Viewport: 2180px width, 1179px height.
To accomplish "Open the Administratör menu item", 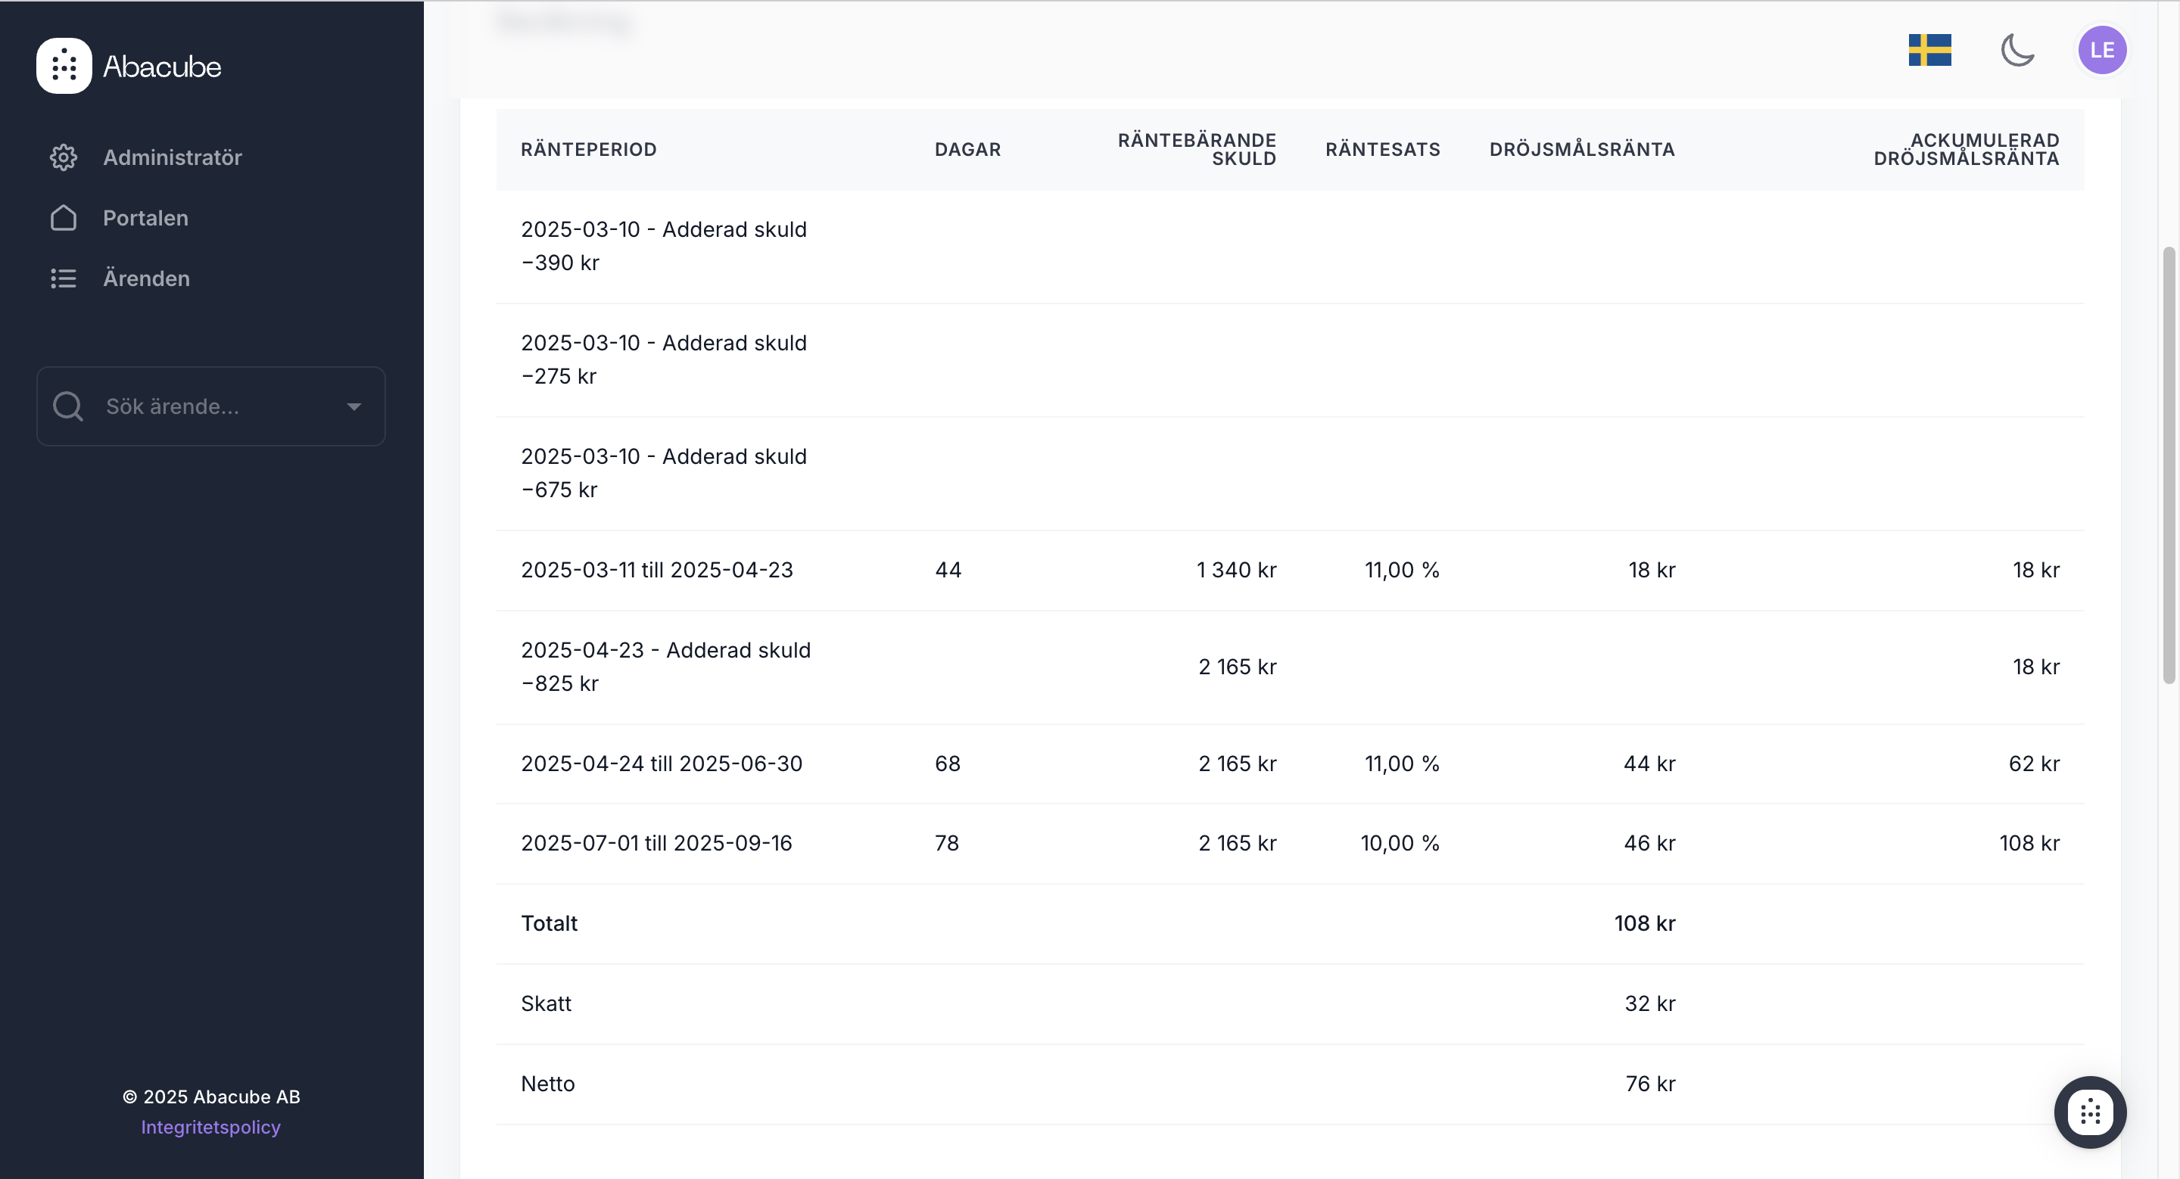I will [x=172, y=157].
